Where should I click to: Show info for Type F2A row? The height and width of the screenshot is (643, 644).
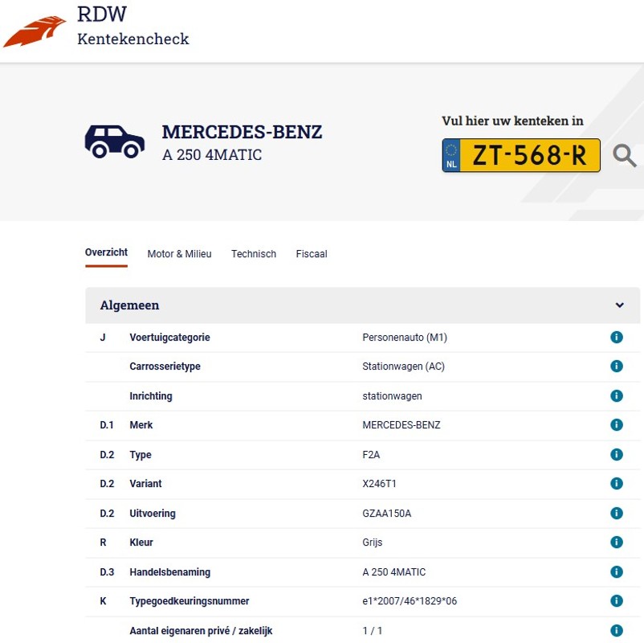(x=617, y=454)
